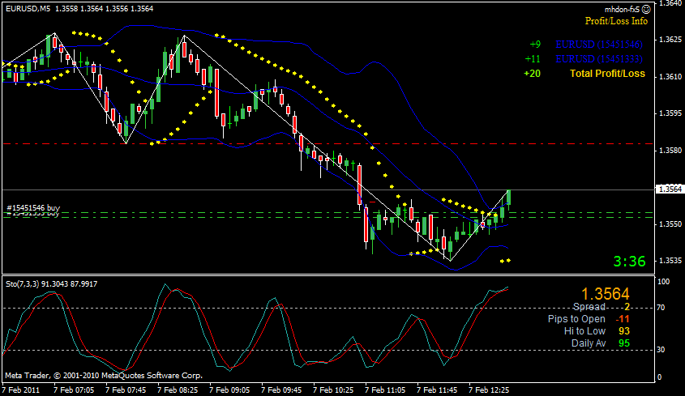Click the 7 Feb 07:05 time label

(x=74, y=390)
